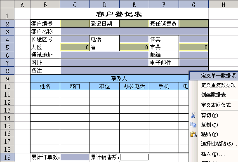
Task: Select column H header
Action: (223, 5)
